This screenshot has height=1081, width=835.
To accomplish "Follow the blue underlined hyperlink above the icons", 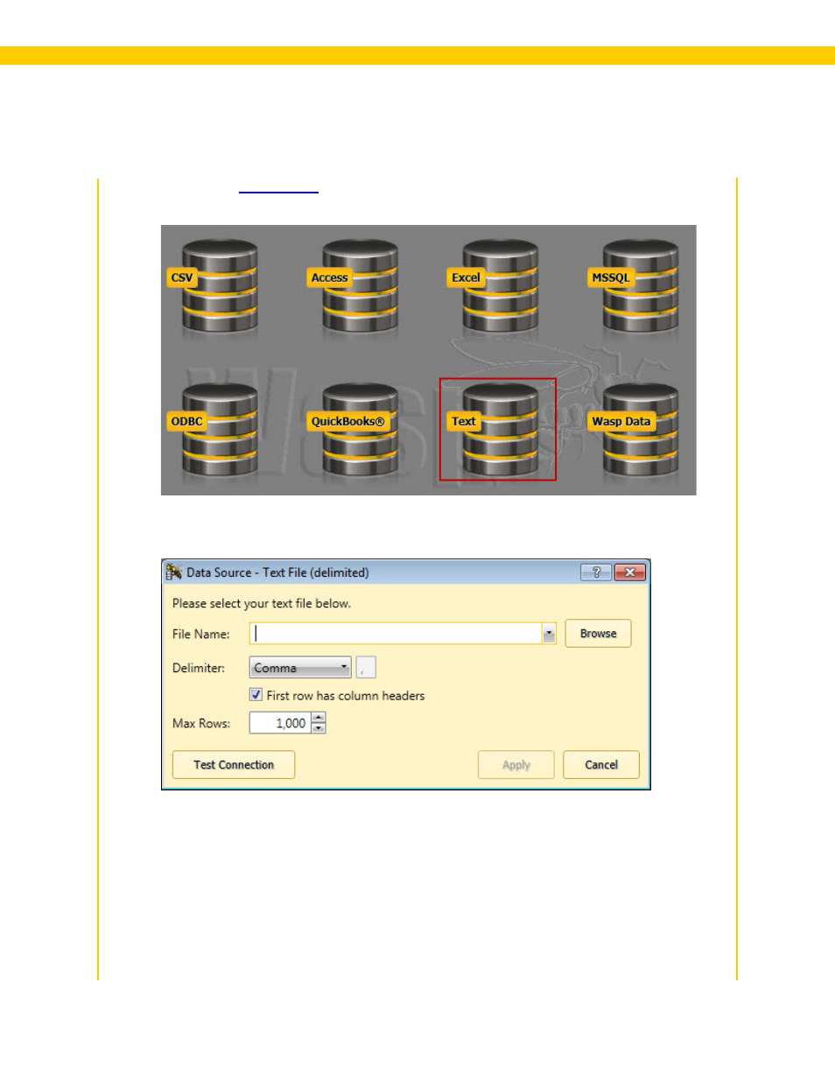I will click(x=278, y=187).
